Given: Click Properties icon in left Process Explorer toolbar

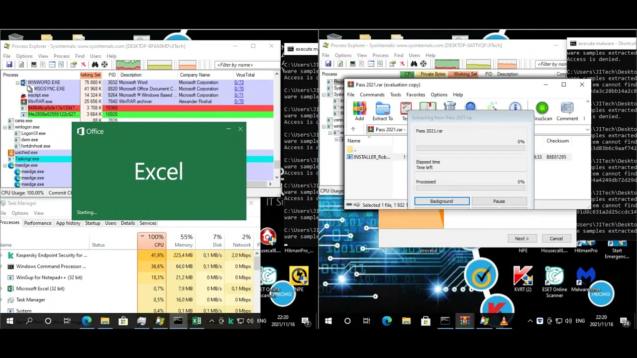Looking at the screenshot, I should [x=74, y=65].
